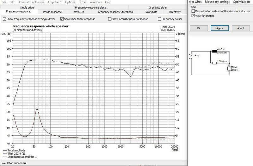
Task: Click the Thiel CS2.4 speaker driver symbol
Action: point(229,69)
